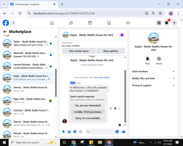Expand Privacy & support section

153,85
